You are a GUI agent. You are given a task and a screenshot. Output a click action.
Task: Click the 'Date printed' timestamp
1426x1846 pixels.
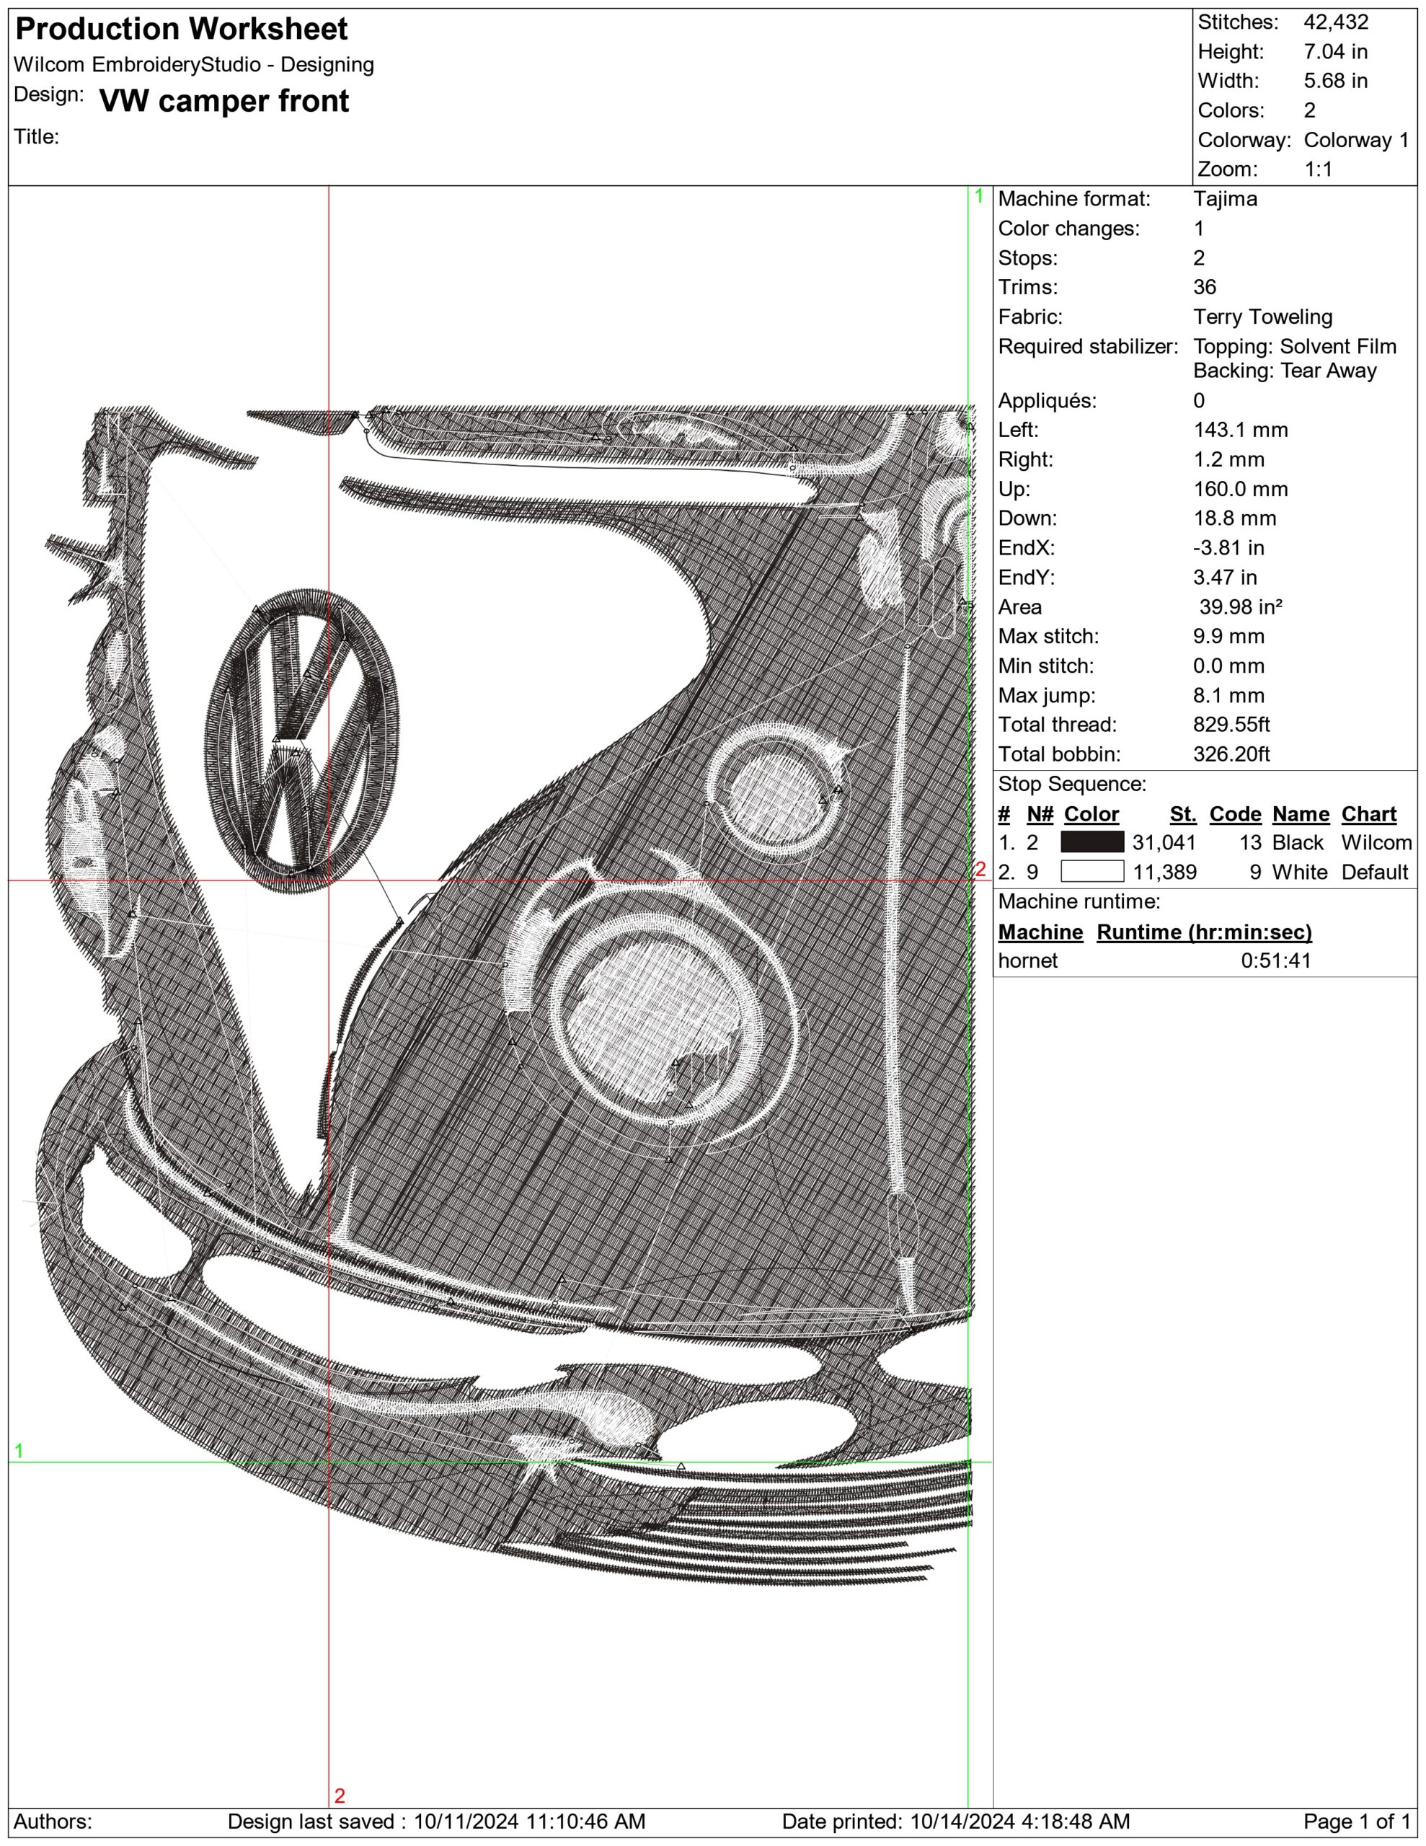tap(956, 1821)
